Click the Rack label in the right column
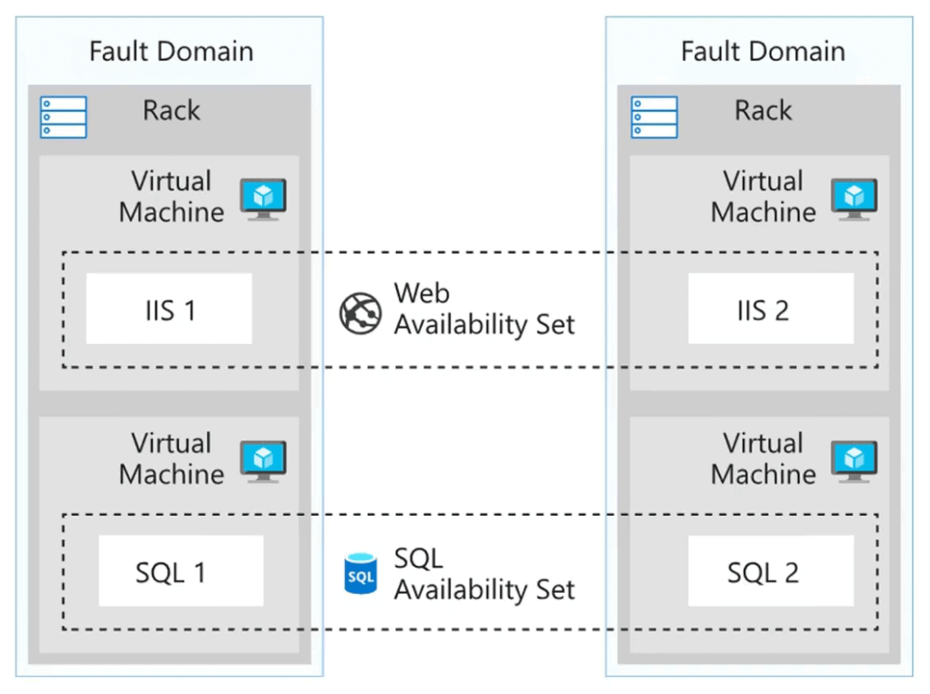Screen dimensions: 930x694 click(x=763, y=110)
